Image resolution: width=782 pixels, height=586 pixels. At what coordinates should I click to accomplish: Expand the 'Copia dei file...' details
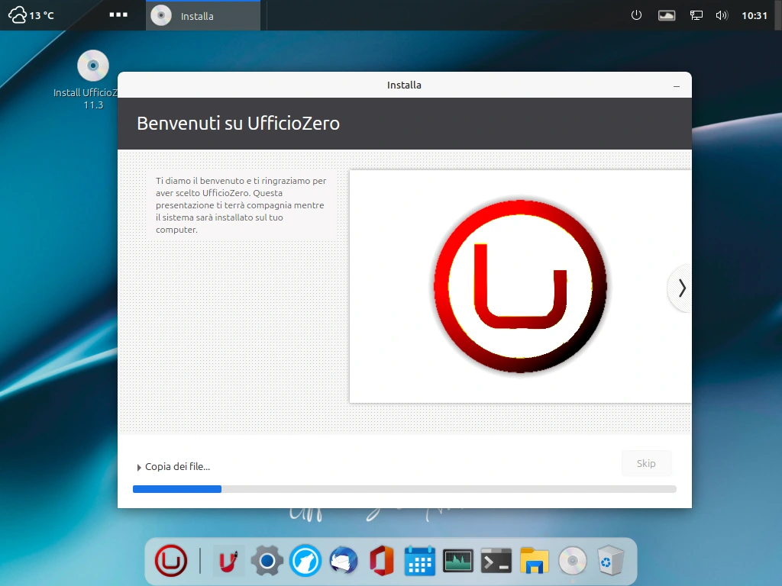click(174, 466)
